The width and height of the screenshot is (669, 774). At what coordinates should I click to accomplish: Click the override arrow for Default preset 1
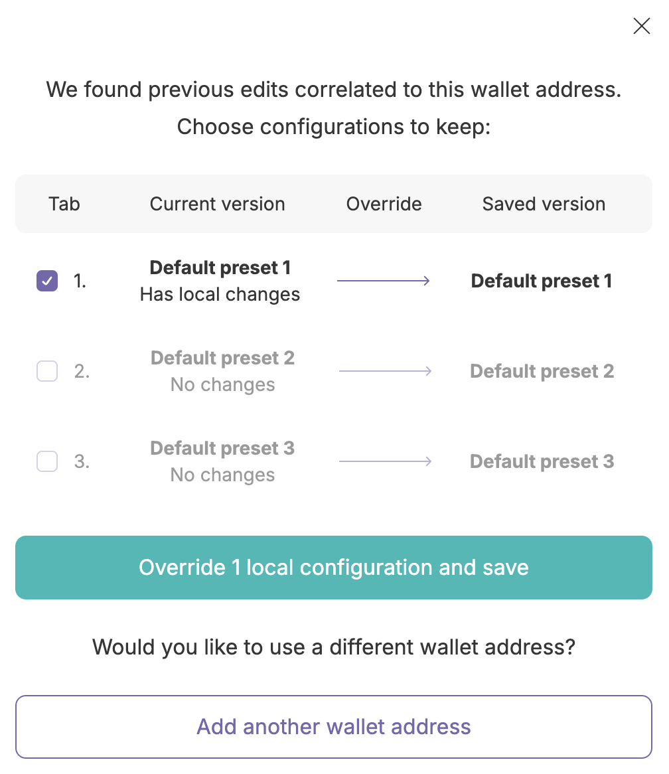pyautogui.click(x=384, y=280)
